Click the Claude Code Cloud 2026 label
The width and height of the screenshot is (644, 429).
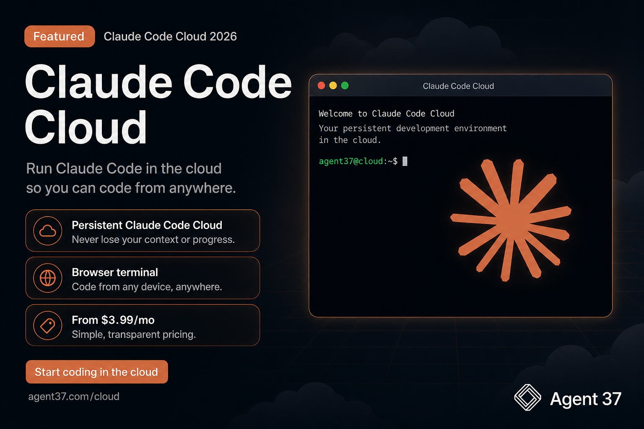click(170, 36)
